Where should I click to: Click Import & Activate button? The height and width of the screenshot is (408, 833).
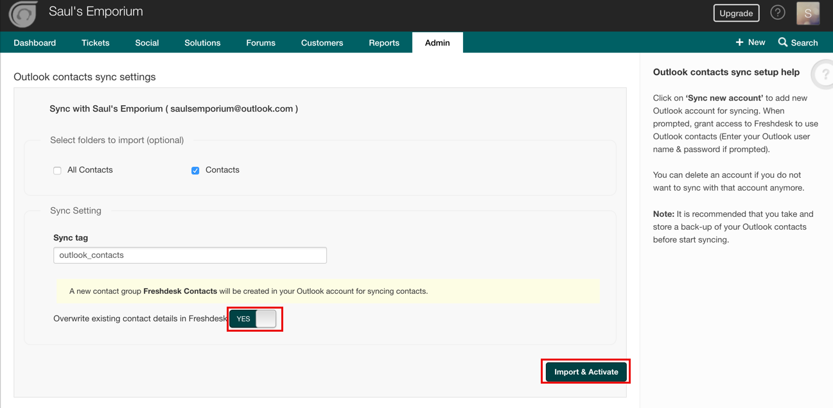point(586,372)
